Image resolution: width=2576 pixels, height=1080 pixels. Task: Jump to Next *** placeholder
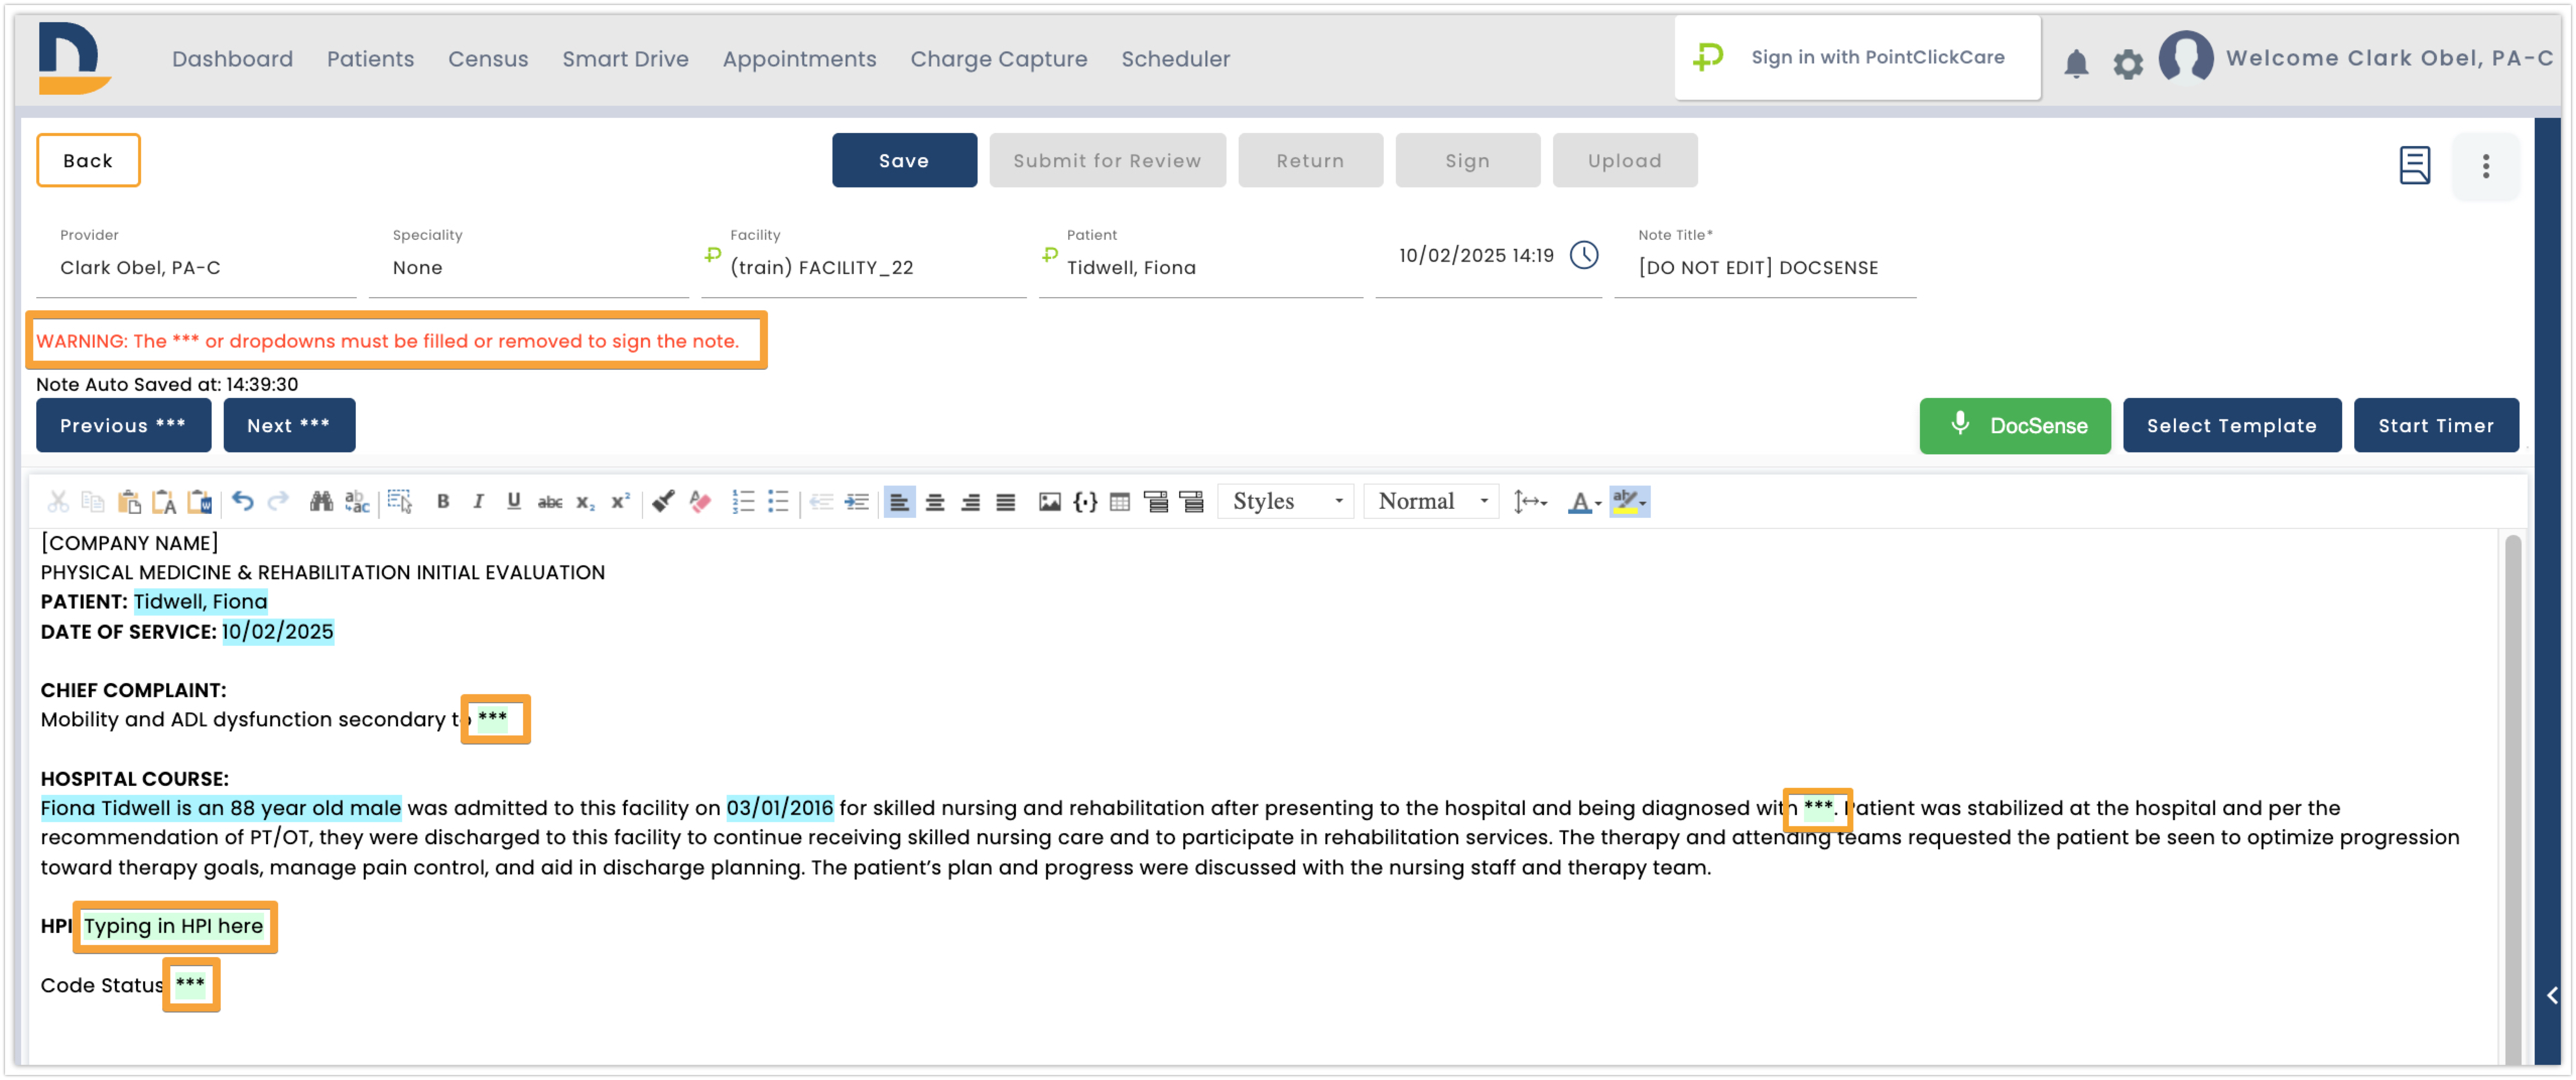(x=289, y=426)
